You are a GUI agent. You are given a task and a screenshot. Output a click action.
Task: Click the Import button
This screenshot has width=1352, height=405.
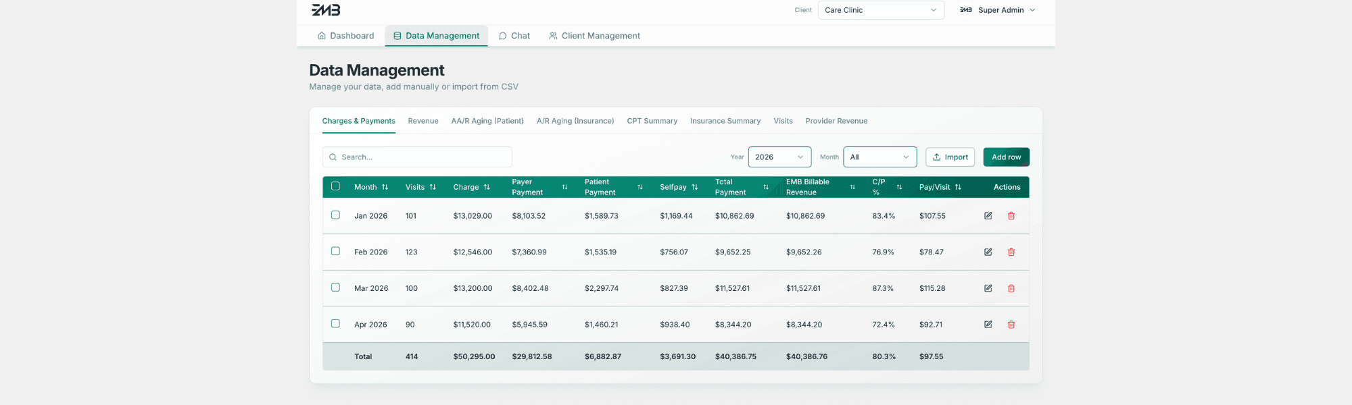click(950, 157)
